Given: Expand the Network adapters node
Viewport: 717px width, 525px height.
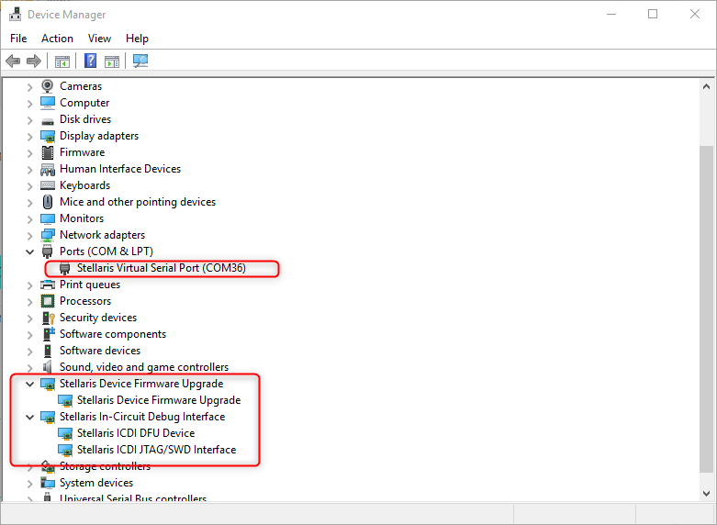Looking at the screenshot, I should pos(29,236).
